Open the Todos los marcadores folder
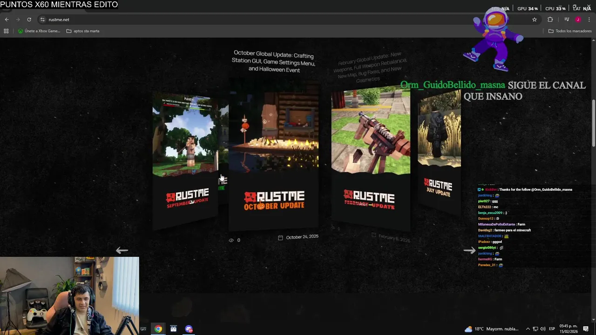Screen dimensions: 596x335 point(570,31)
